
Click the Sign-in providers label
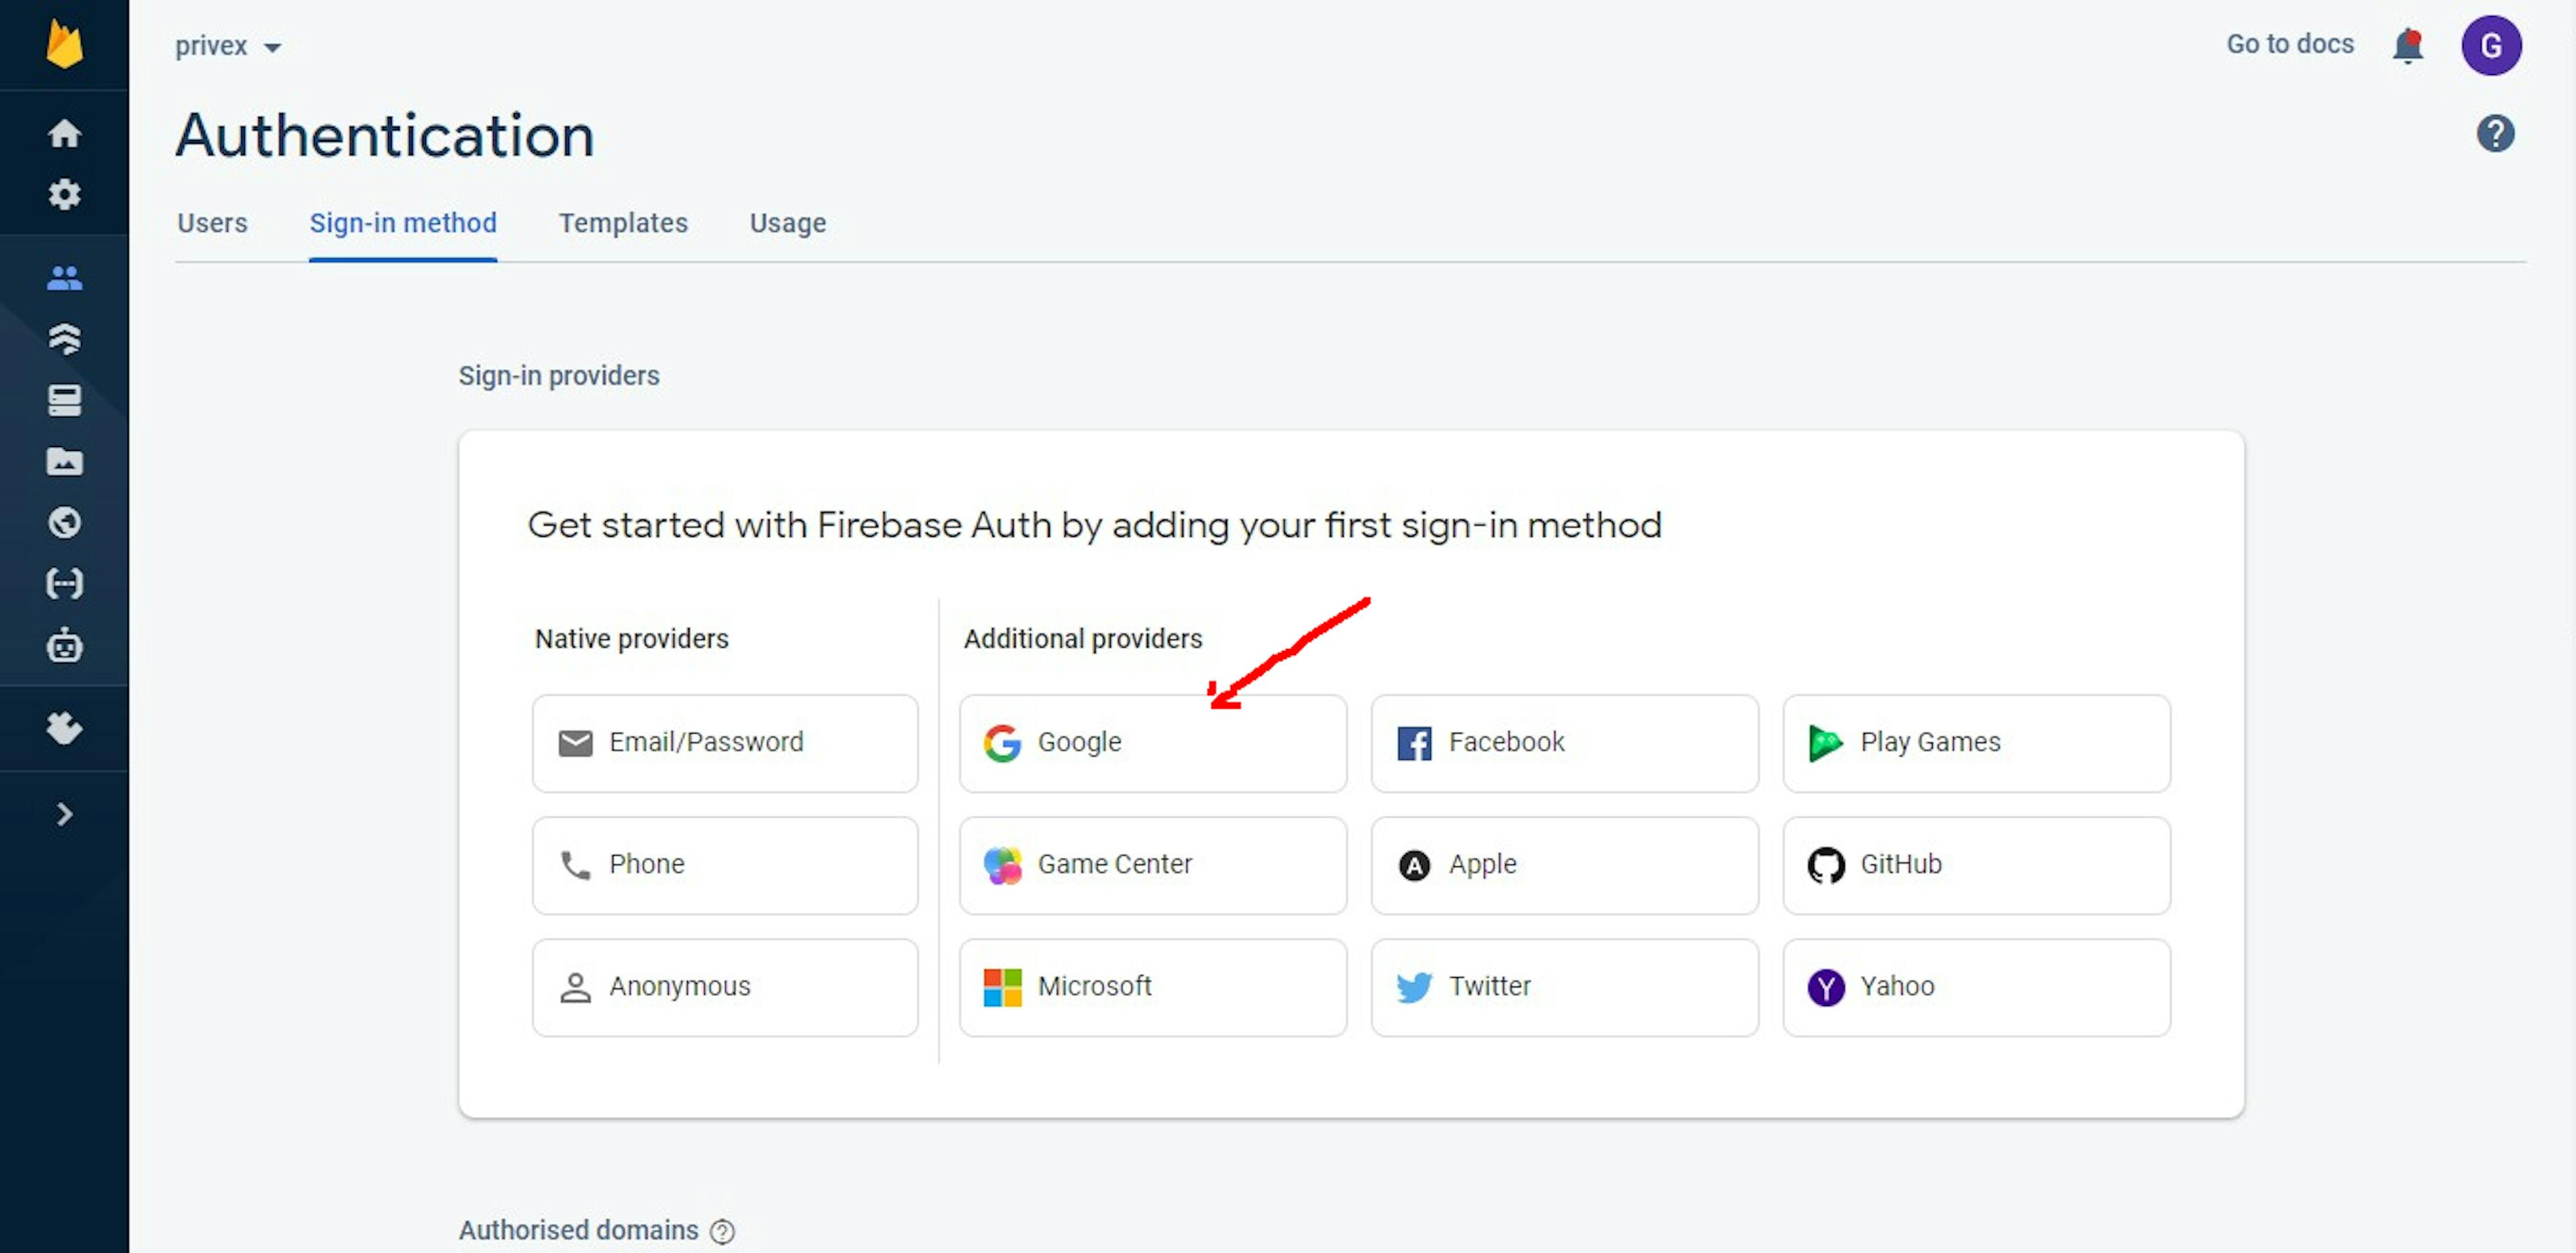pos(559,375)
